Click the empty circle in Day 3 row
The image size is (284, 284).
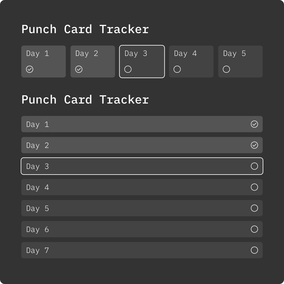pos(254,166)
